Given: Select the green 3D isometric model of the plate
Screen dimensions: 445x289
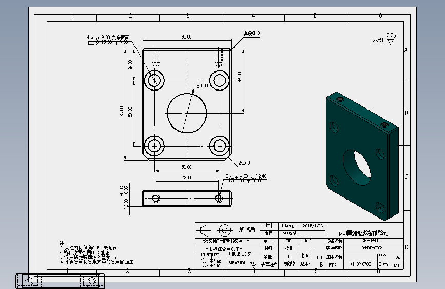Looking at the screenshot, I should pyautogui.click(x=362, y=156).
